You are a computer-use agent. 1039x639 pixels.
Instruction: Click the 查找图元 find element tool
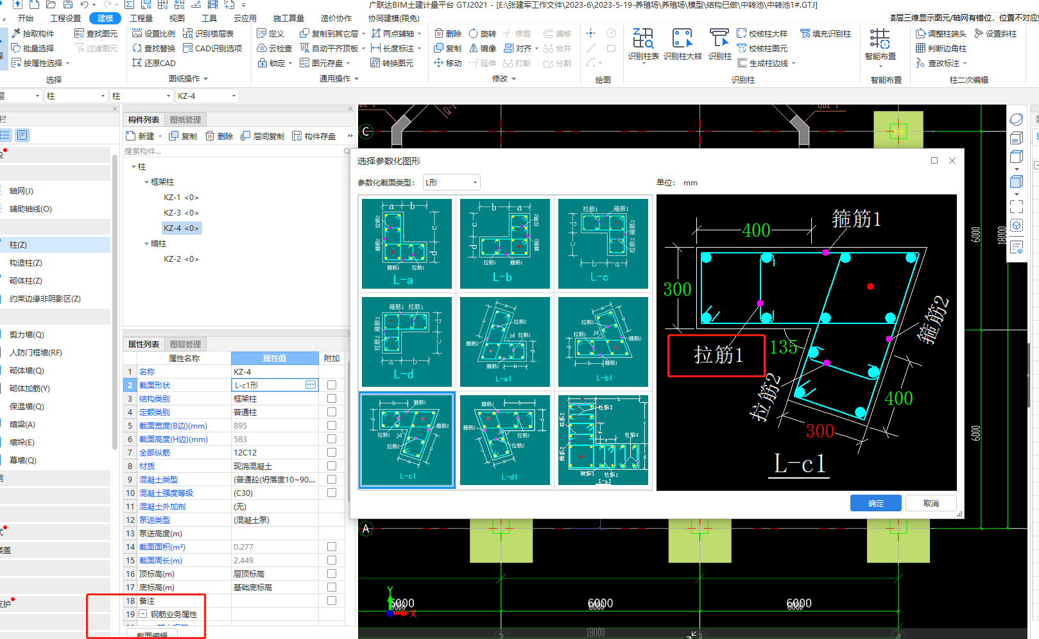coord(96,33)
